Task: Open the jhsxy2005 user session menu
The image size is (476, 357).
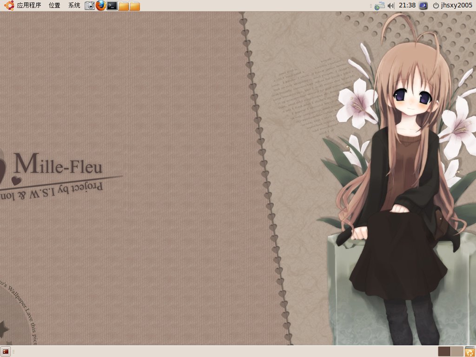Action: pos(453,6)
